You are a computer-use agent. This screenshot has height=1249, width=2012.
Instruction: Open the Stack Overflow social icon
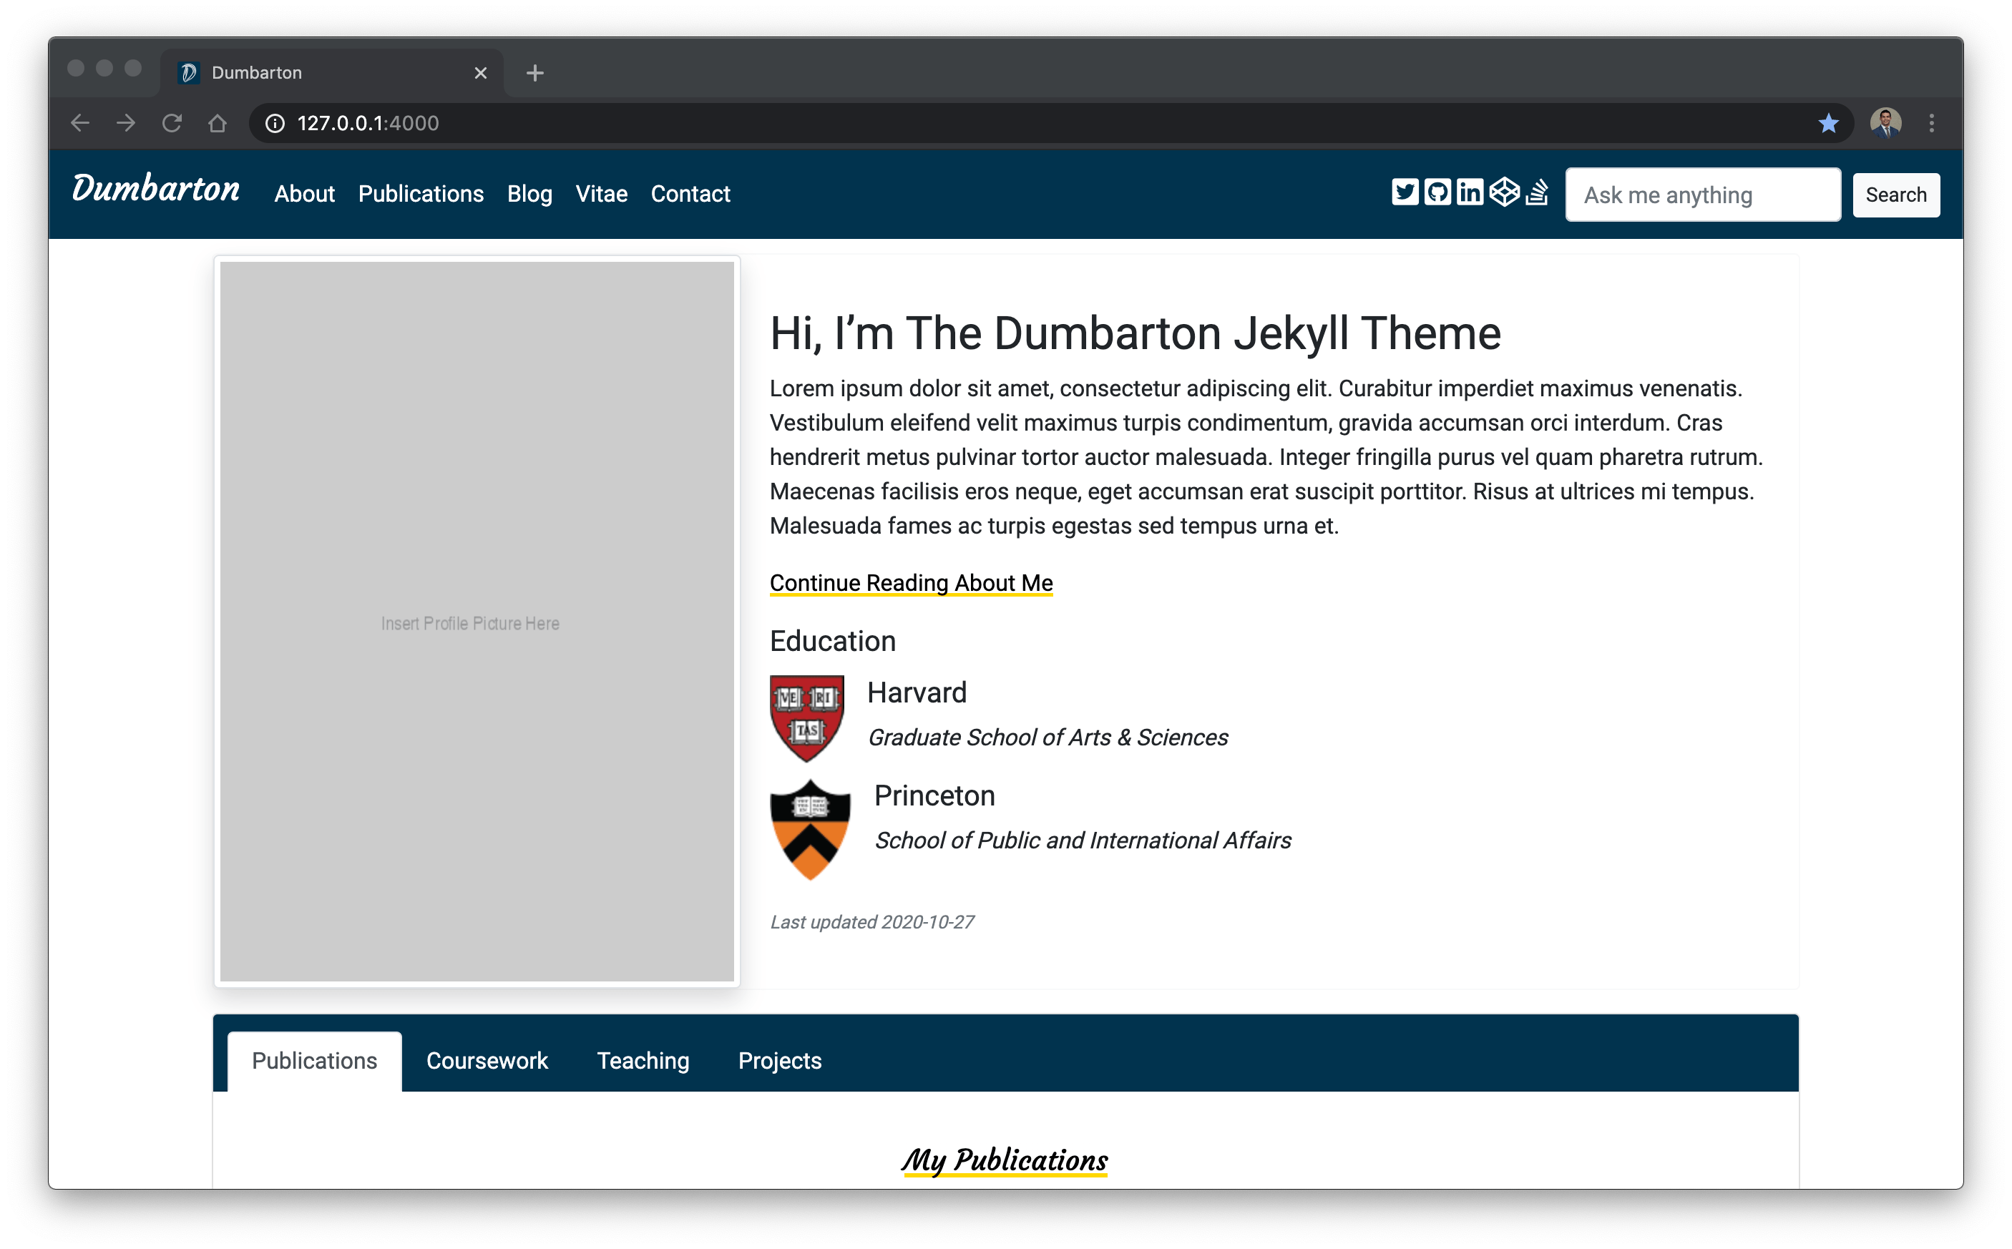tap(1537, 192)
